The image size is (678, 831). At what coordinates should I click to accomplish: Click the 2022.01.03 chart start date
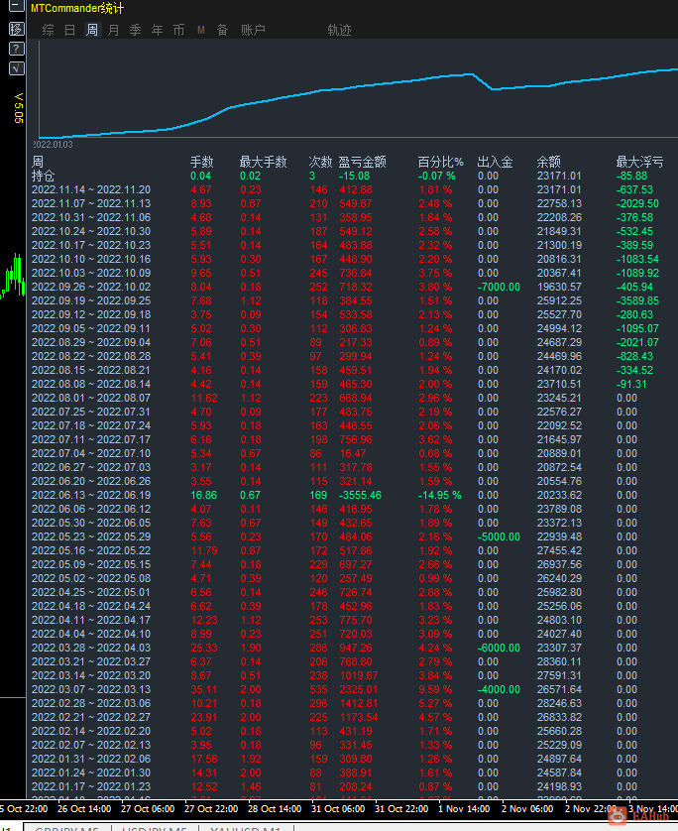click(53, 144)
